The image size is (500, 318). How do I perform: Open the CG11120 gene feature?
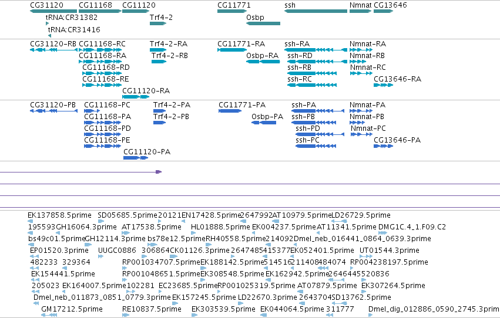click(136, 11)
